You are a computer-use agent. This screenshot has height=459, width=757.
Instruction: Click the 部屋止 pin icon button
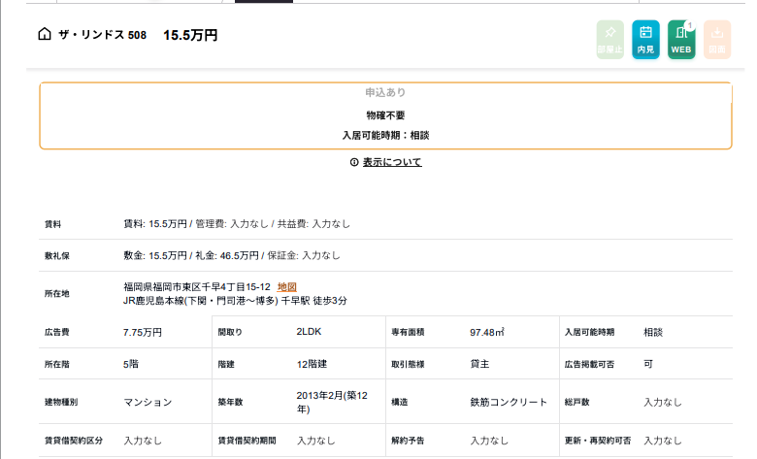pos(609,40)
